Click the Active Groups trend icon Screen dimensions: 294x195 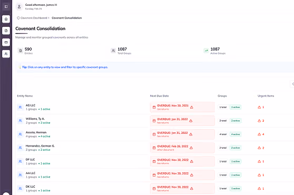tap(206, 51)
